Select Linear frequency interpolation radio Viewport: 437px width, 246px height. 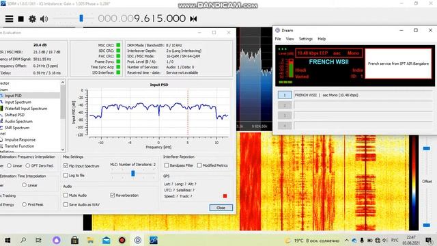9,165
